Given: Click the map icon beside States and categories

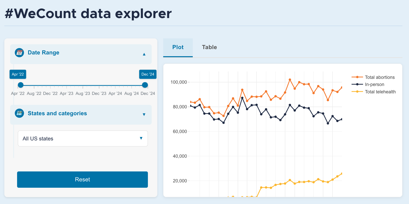Looking at the screenshot, I should coord(19,113).
